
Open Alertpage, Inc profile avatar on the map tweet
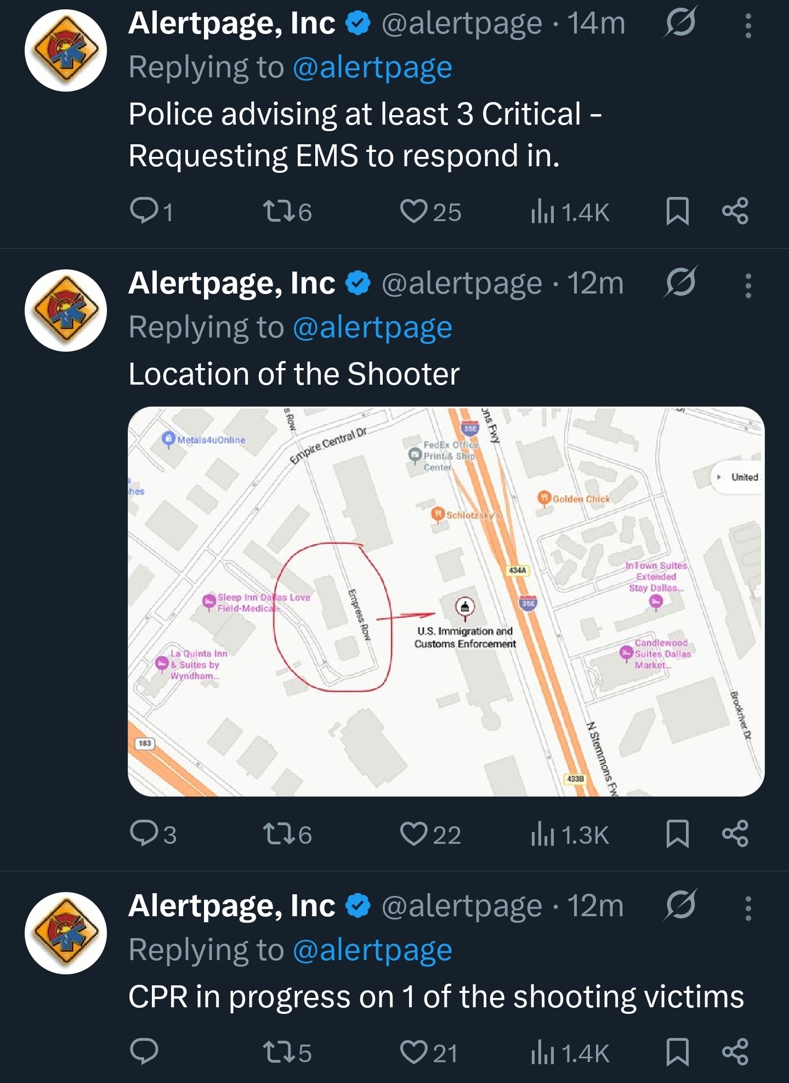[66, 311]
